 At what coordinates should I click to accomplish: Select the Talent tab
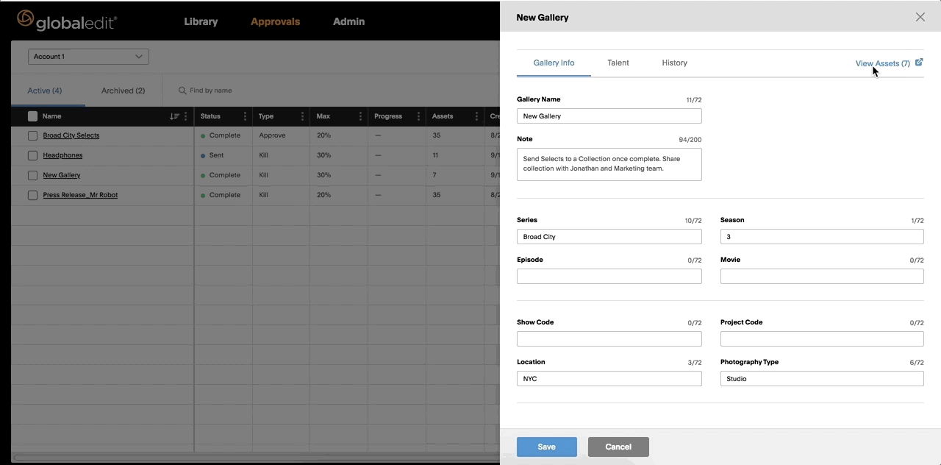[618, 63]
